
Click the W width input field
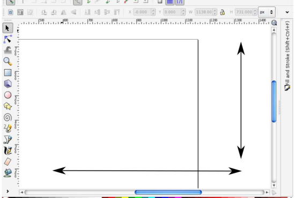pos(204,12)
